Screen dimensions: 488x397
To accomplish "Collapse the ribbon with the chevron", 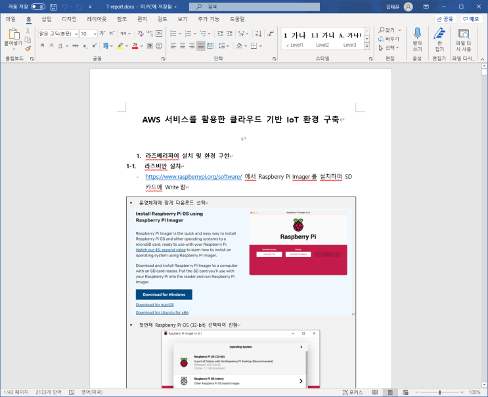I will (482, 59).
